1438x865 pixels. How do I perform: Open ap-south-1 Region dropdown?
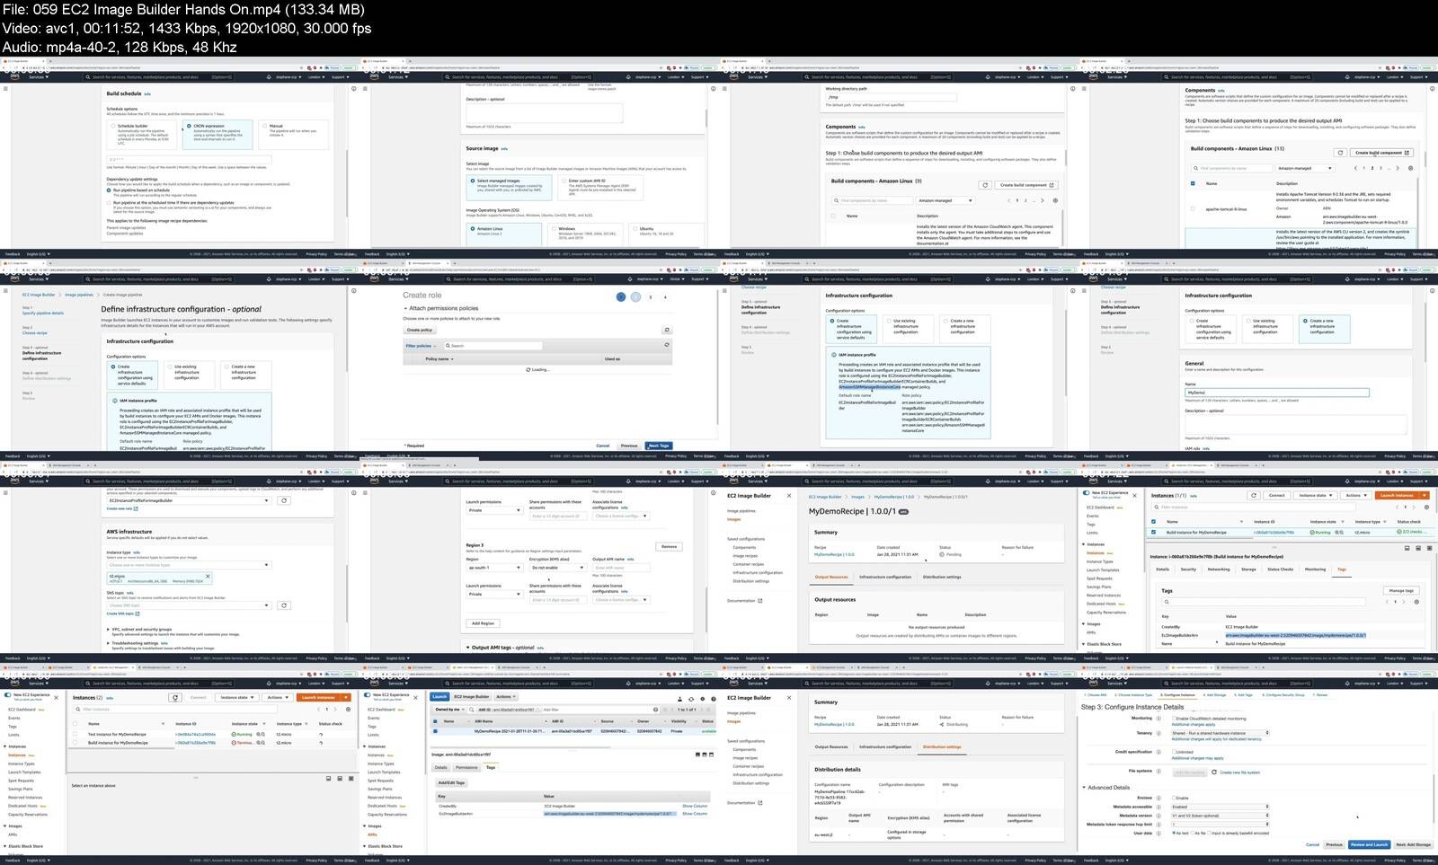493,568
